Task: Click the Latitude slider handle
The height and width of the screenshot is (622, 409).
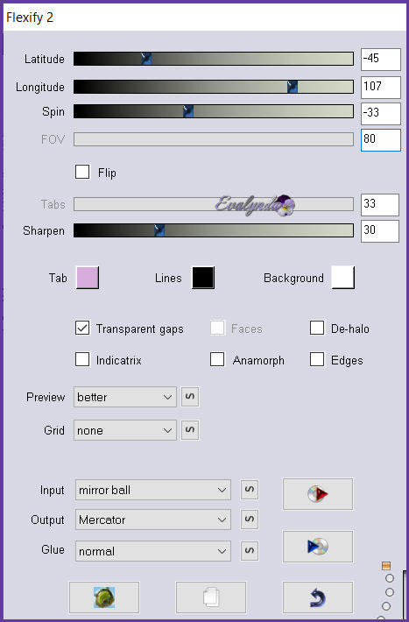Action: (146, 59)
